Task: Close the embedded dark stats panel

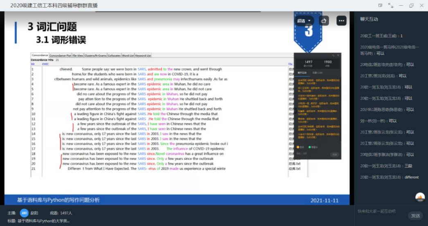Action: pos(338,55)
